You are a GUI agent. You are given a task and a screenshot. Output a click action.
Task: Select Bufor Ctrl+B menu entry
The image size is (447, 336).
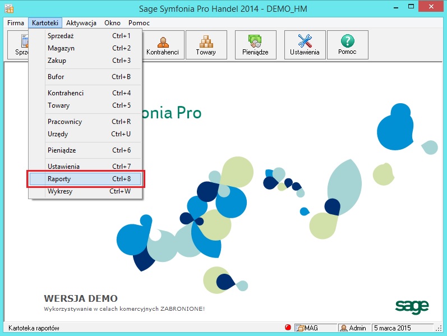pyautogui.click(x=85, y=77)
